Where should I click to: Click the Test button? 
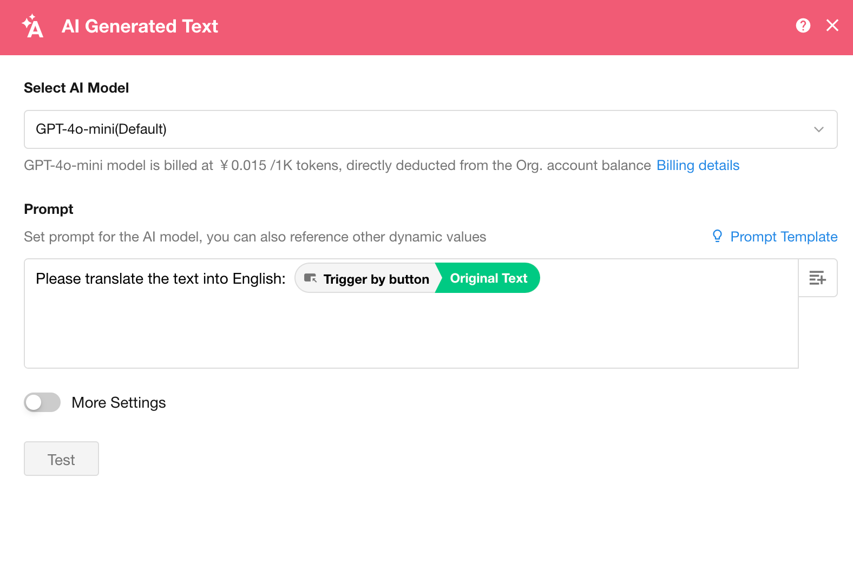point(61,459)
